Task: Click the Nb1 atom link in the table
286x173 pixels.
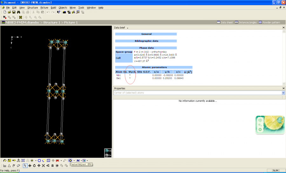Action: [118, 75]
